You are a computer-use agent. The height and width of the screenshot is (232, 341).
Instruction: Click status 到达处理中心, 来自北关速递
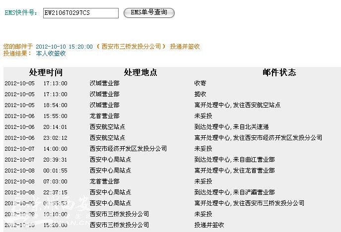click(231, 127)
